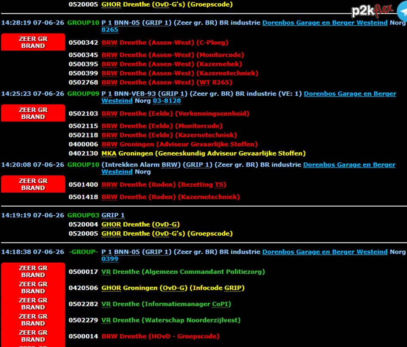The width and height of the screenshot is (407, 347).
Task: Select 'BRW Drenthe (Assen-West) (Kazernetechniek)' row
Action: (180, 73)
